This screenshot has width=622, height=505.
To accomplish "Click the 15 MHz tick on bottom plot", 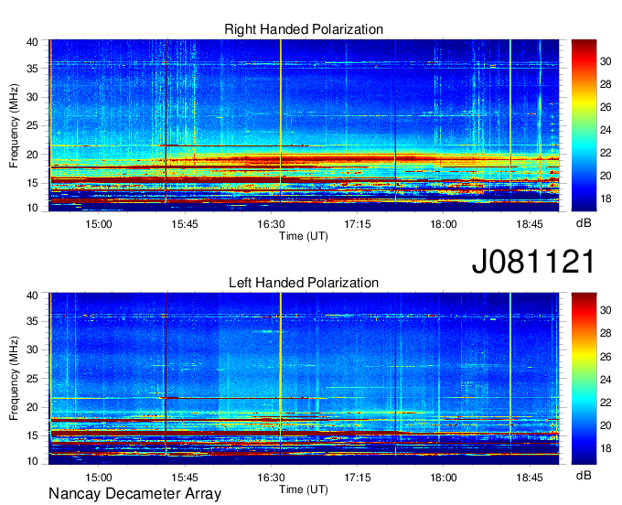I will click(x=32, y=435).
